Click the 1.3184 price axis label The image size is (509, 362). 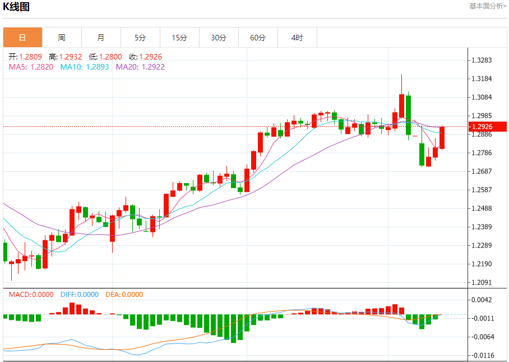coord(482,79)
